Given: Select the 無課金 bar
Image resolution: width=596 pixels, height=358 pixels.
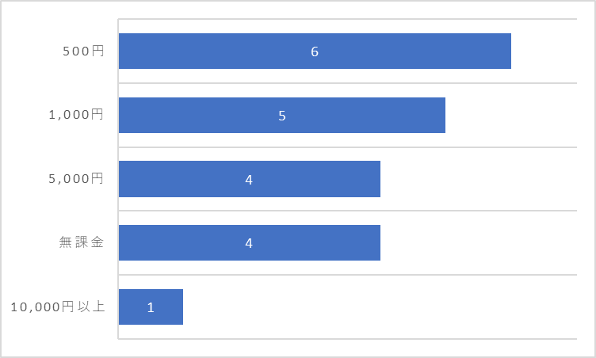Looking at the screenshot, I should (250, 243).
